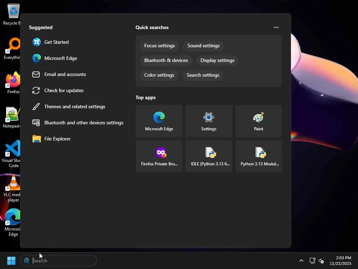Viewport: 358px width, 269px height.
Task: Open the network status tray icon
Action: pyautogui.click(x=312, y=261)
